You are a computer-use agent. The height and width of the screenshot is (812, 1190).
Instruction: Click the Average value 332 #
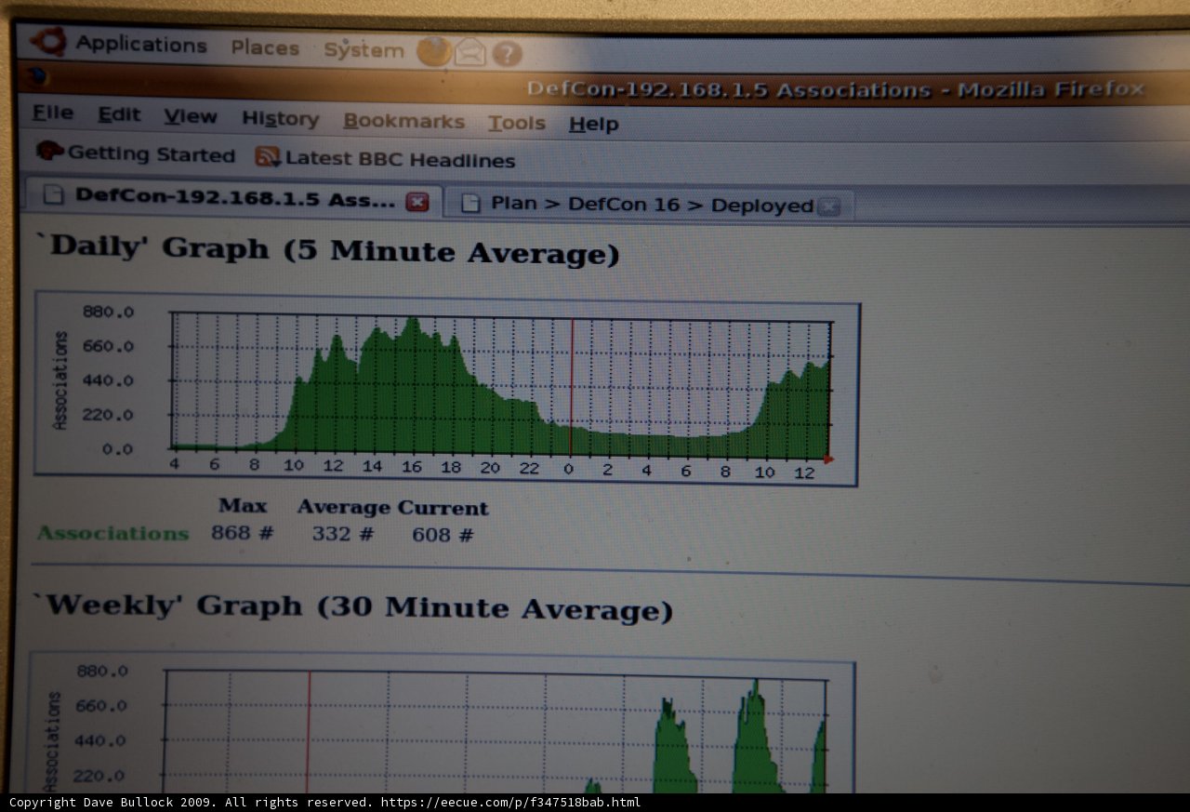343,534
